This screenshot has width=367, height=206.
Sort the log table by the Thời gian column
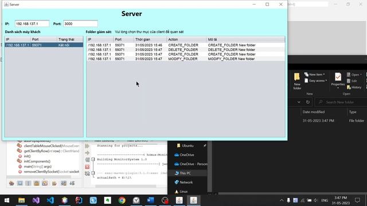[x=150, y=39]
